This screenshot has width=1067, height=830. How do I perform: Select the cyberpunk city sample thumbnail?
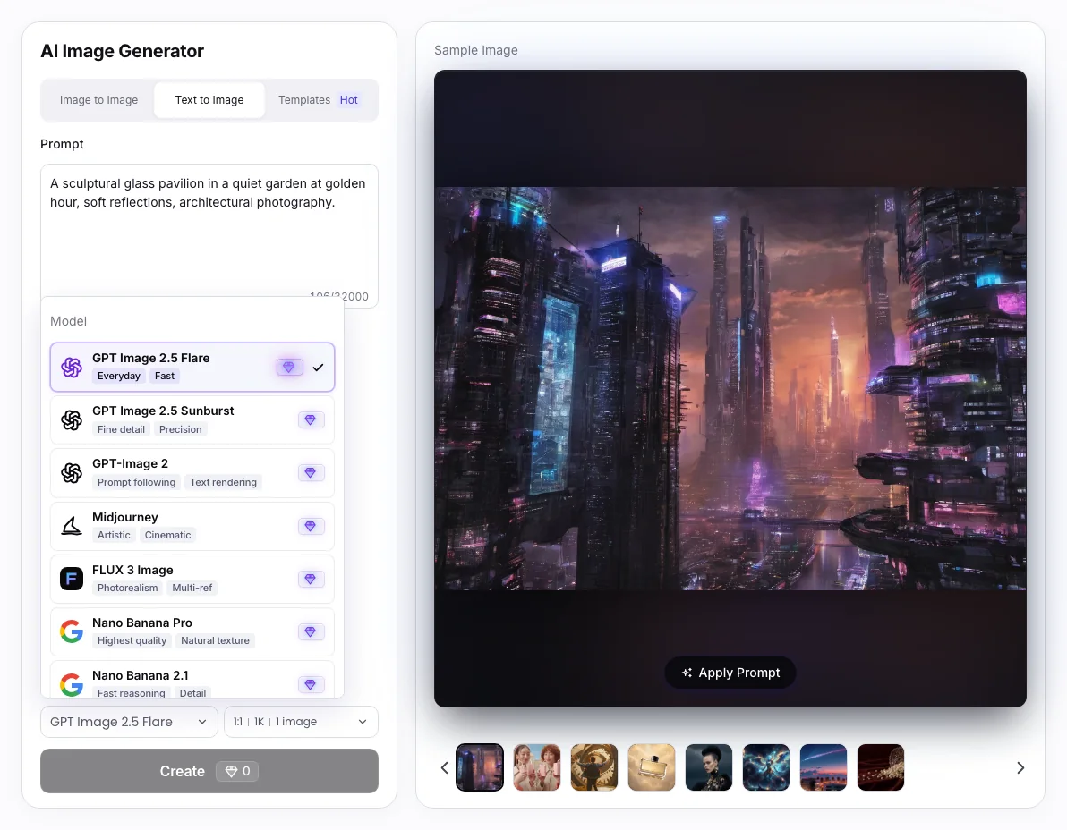point(480,767)
